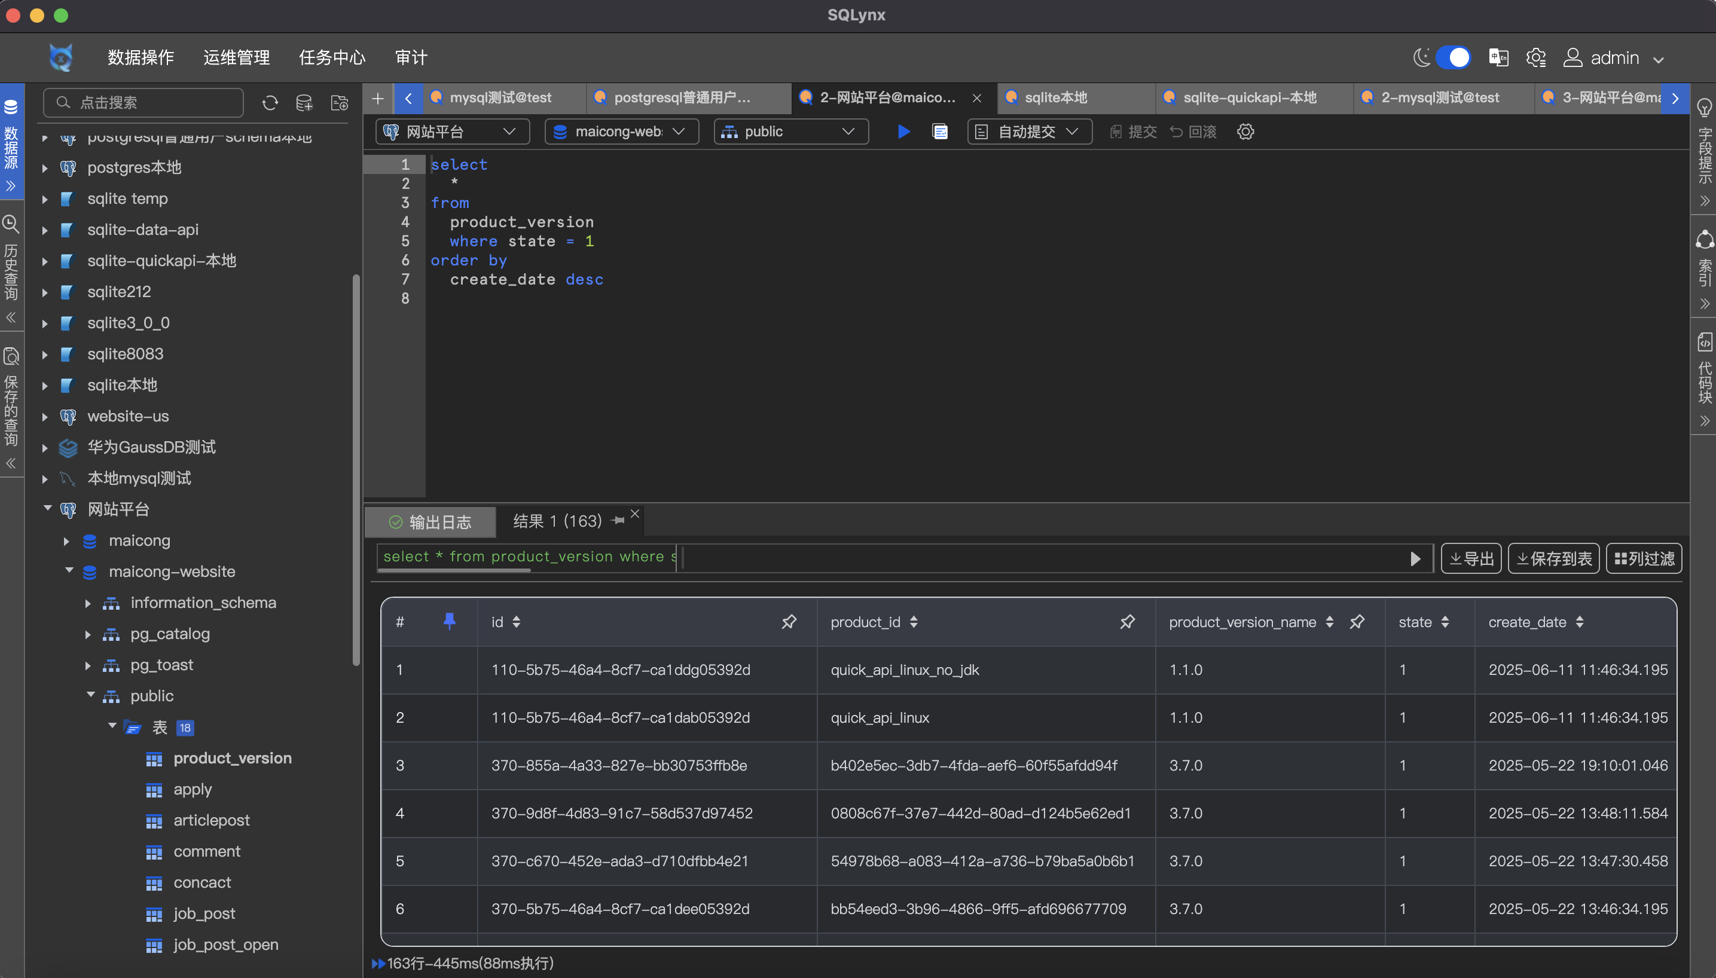Toggle dark mode theme switch
Screen dimensions: 1716x978
[1453, 58]
